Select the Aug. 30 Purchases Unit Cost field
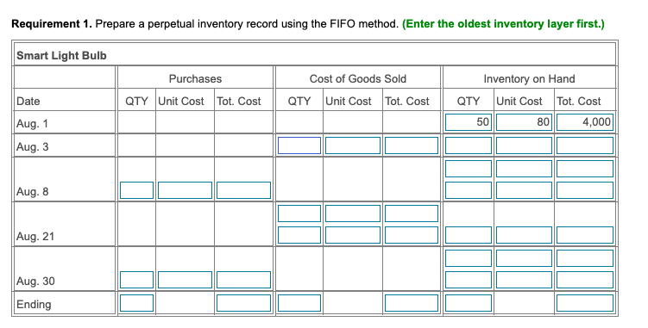Screen dimensions: 648x328 pos(185,280)
